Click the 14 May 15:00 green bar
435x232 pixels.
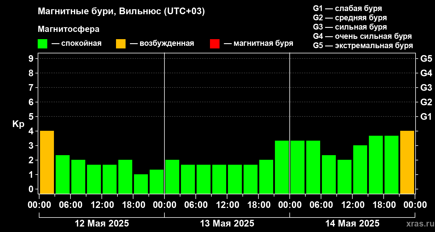pos(376,164)
